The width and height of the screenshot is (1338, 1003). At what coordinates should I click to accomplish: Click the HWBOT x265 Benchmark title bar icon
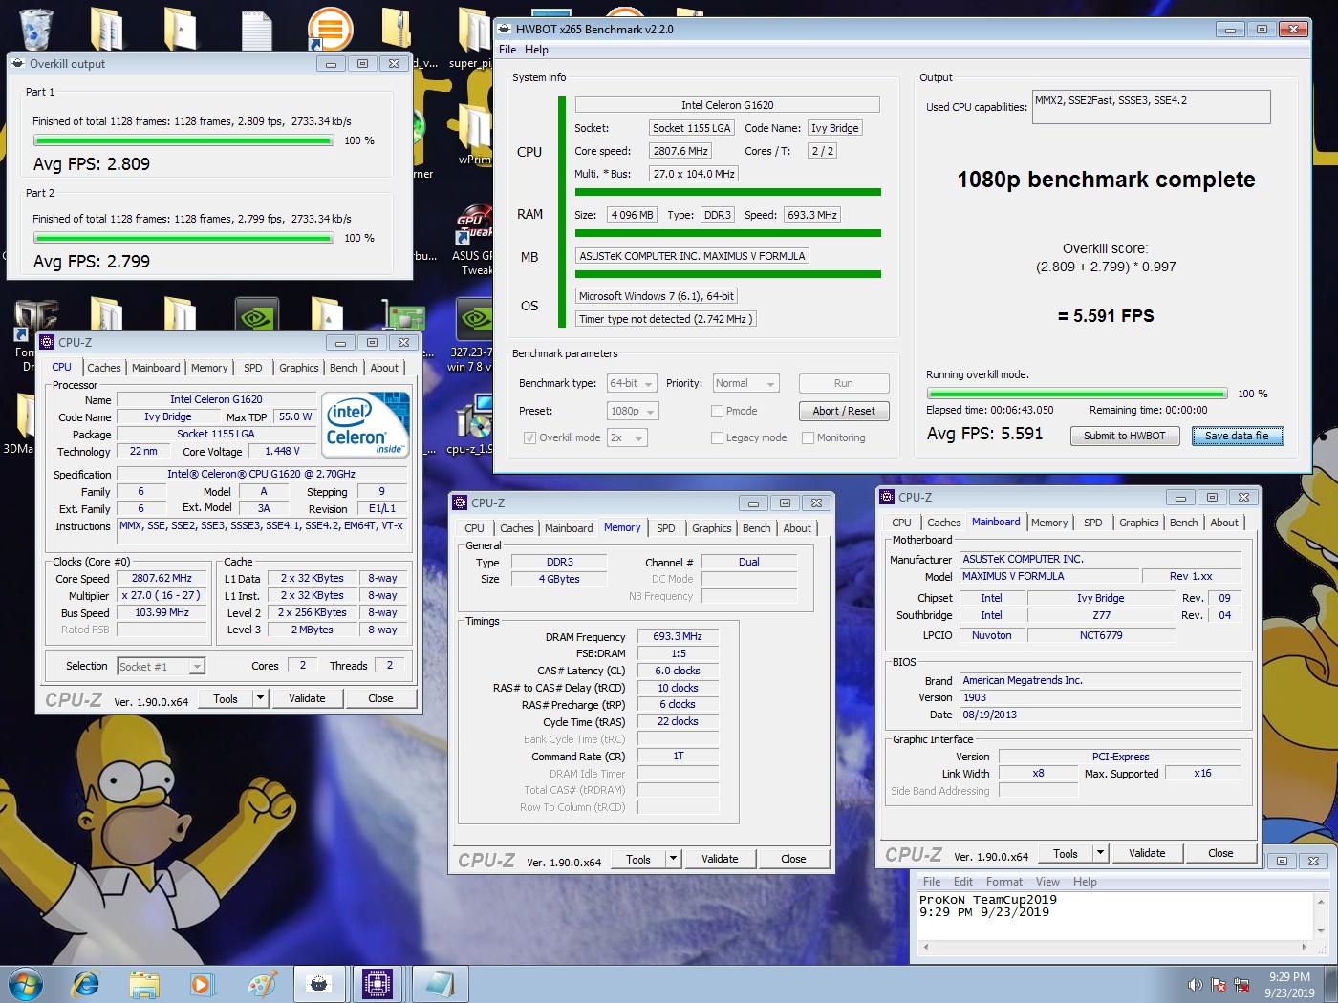pos(506,29)
